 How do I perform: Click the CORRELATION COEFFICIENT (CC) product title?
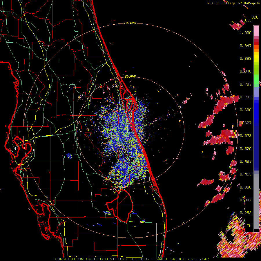pos(91,259)
